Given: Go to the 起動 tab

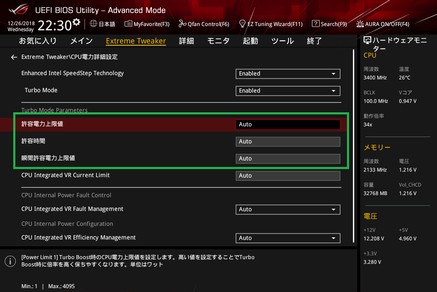Looking at the screenshot, I should pos(250,41).
